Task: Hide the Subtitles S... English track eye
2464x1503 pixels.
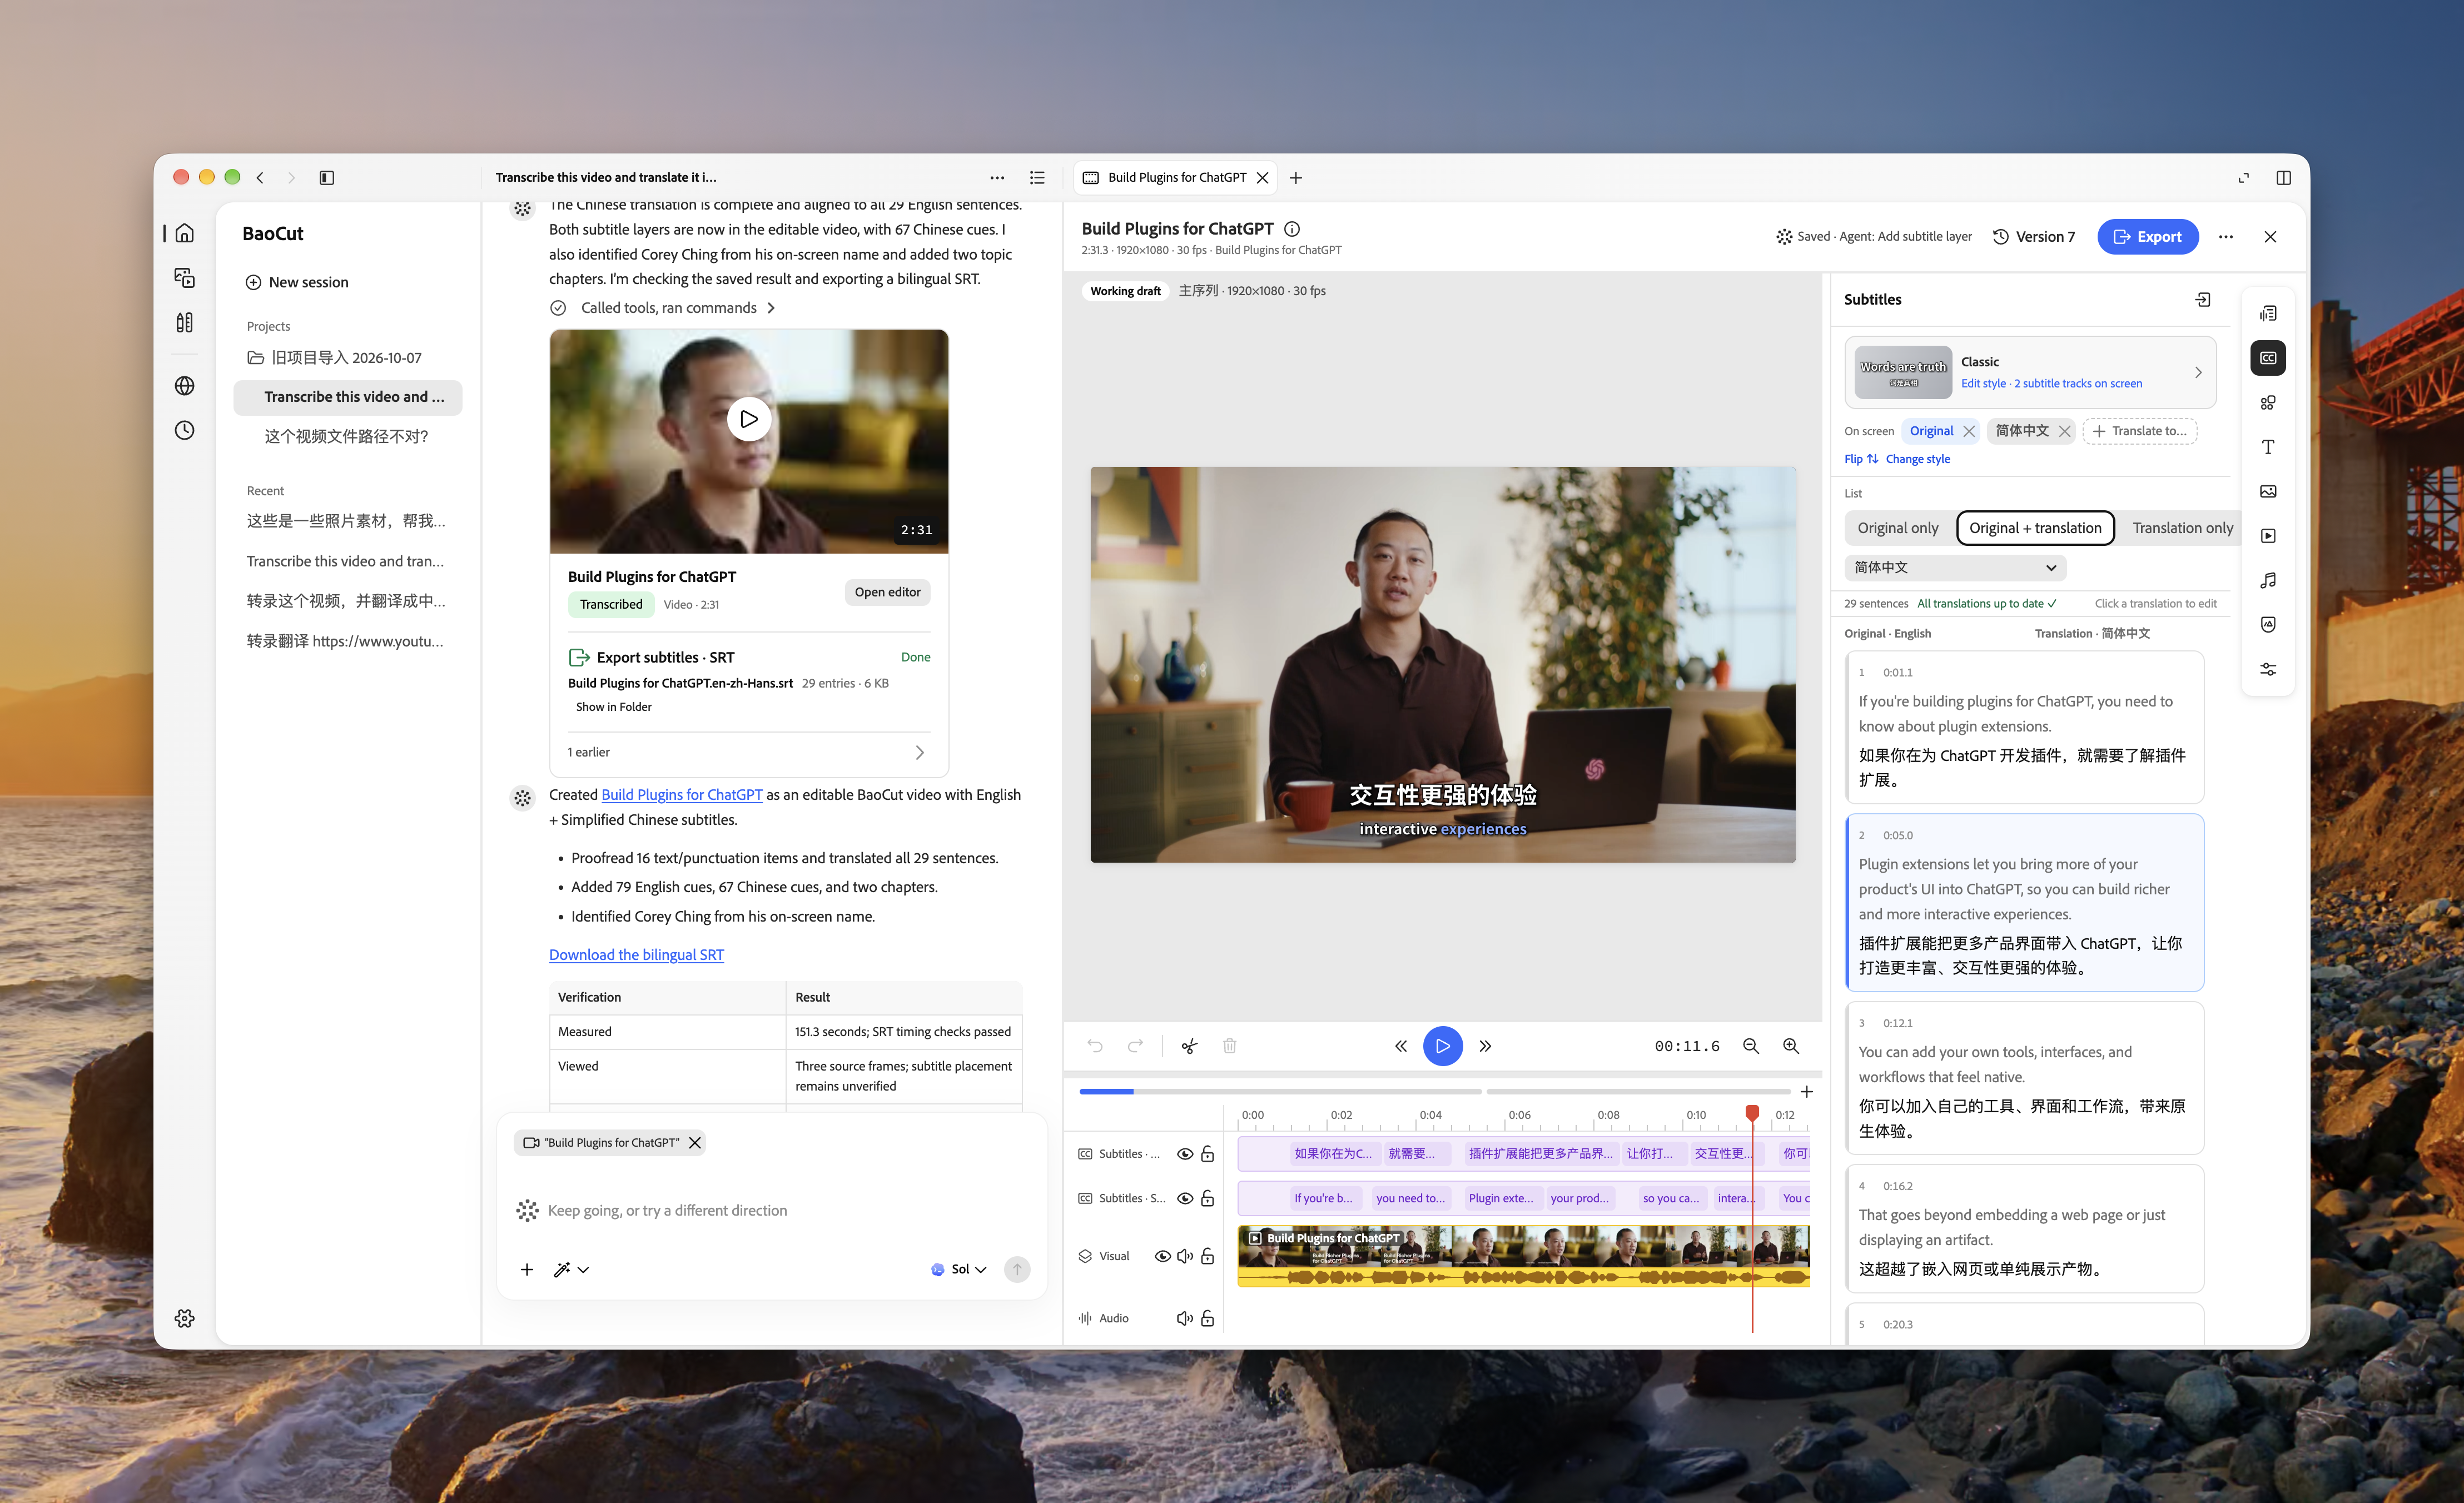Action: click(x=1184, y=1198)
